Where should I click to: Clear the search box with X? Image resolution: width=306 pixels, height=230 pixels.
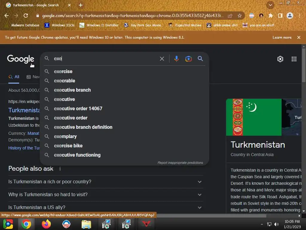162,59
